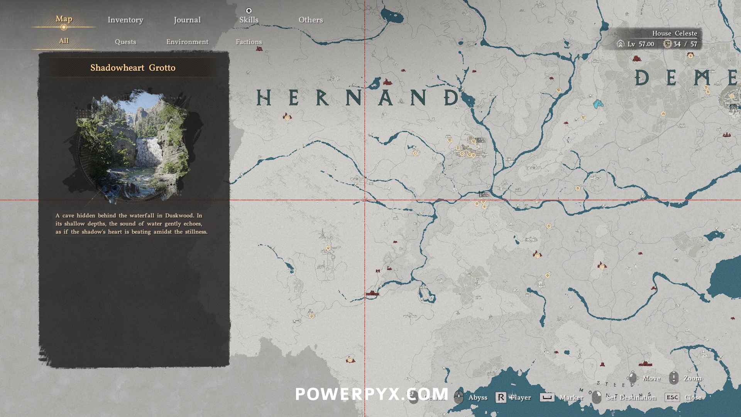Click the Set Destination mouse icon
Image resolution: width=741 pixels, height=417 pixels.
coord(597,397)
